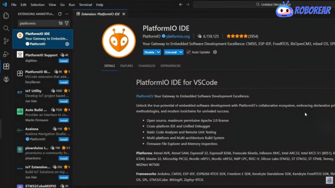The width and height of the screenshot is (335, 188).
Task: Select PlatformIO Support list entry
Action: (43, 58)
